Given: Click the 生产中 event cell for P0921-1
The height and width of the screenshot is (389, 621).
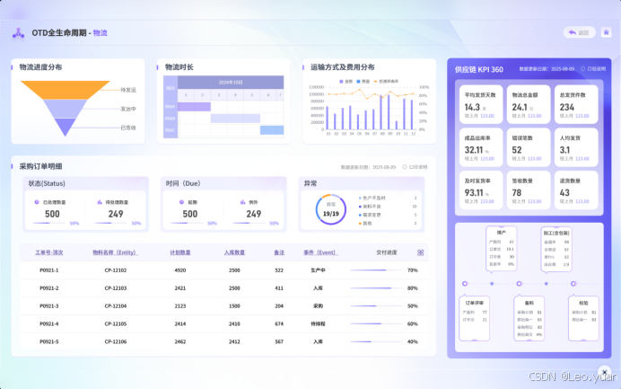Looking at the screenshot, I should (x=318, y=270).
